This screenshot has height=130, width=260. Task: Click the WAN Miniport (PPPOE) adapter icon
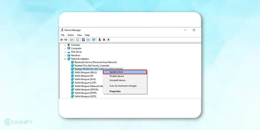coord(72,90)
